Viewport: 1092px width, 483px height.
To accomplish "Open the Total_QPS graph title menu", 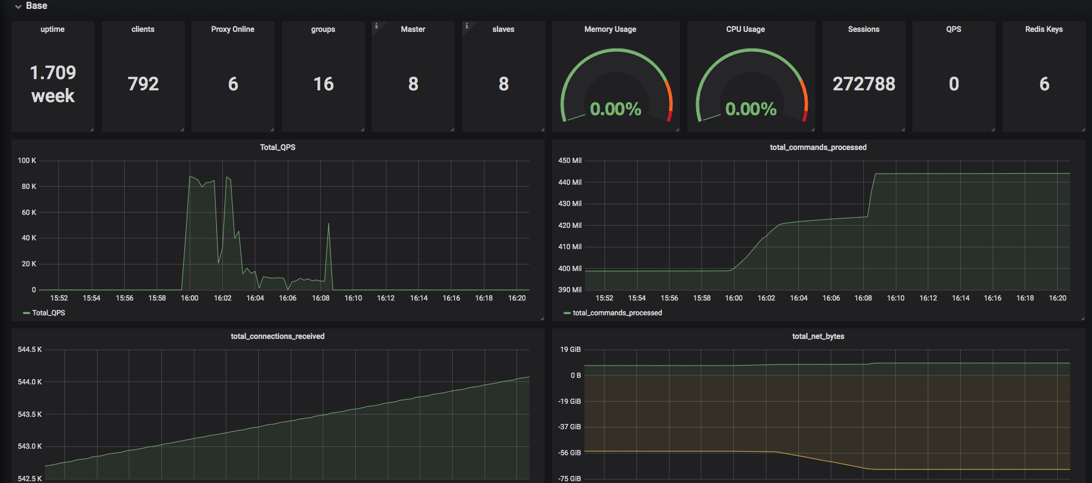I will [x=278, y=147].
